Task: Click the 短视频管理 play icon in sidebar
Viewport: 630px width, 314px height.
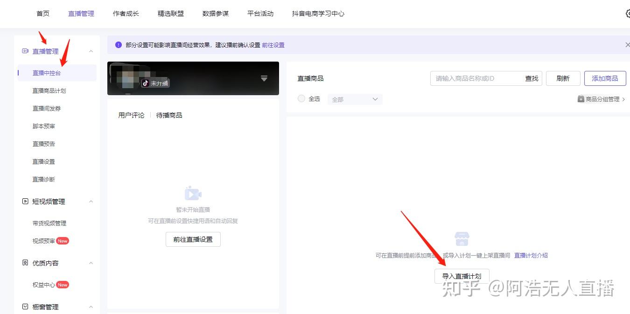Action: pos(25,201)
